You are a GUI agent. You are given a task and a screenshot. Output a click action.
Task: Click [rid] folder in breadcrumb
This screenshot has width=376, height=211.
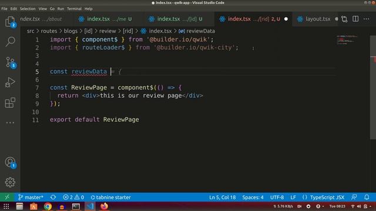tap(128, 31)
